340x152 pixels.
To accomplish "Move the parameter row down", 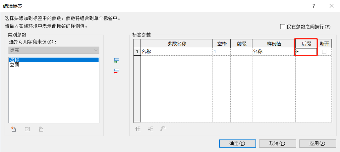I will click(150, 129).
